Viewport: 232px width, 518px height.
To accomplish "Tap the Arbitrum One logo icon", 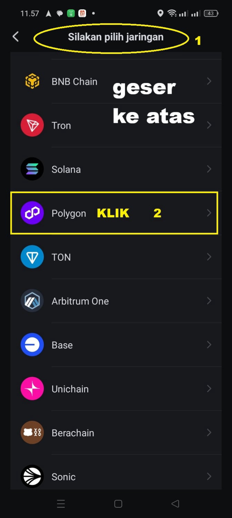I will [x=32, y=301].
